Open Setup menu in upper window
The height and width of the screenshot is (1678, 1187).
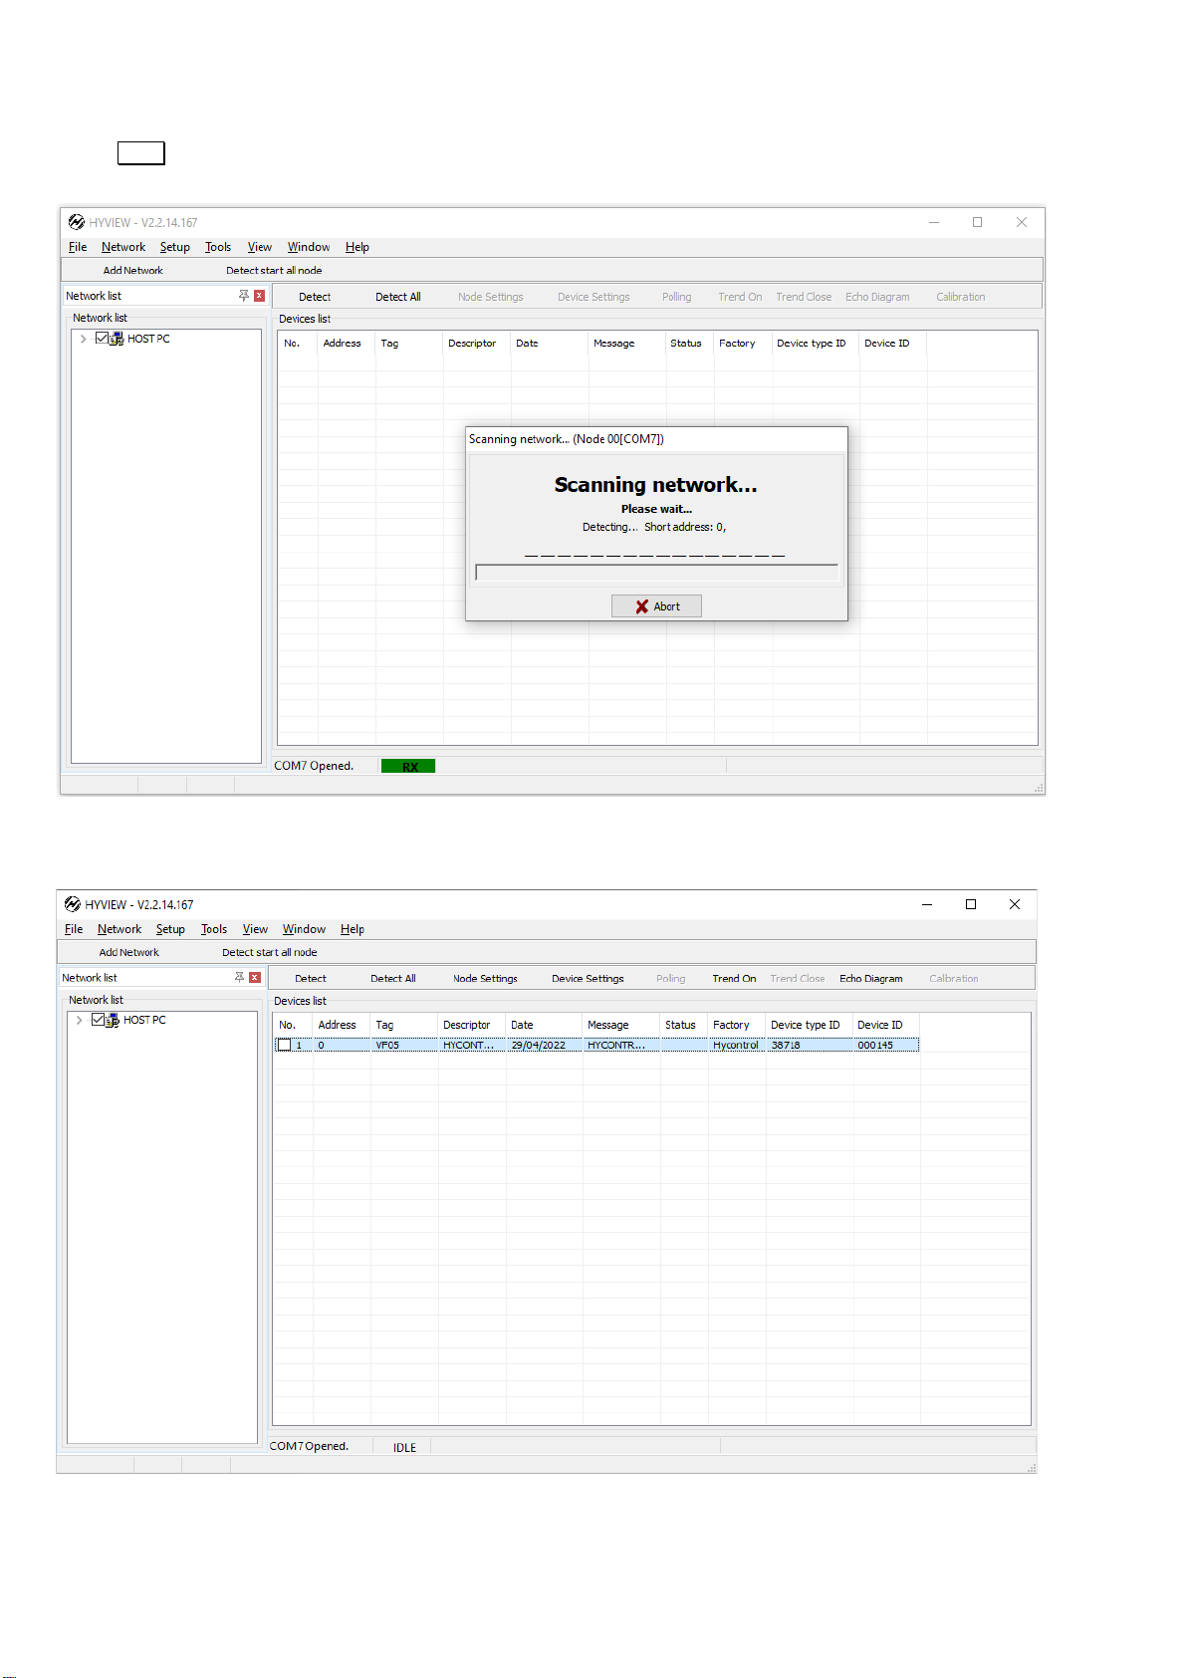coord(174,247)
